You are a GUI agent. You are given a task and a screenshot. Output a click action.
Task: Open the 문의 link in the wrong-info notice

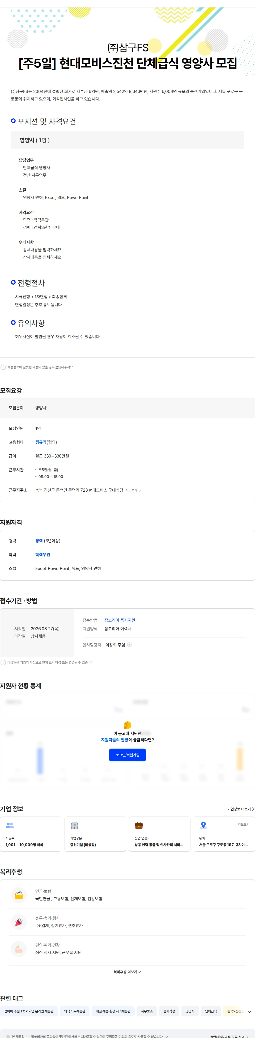58,367
